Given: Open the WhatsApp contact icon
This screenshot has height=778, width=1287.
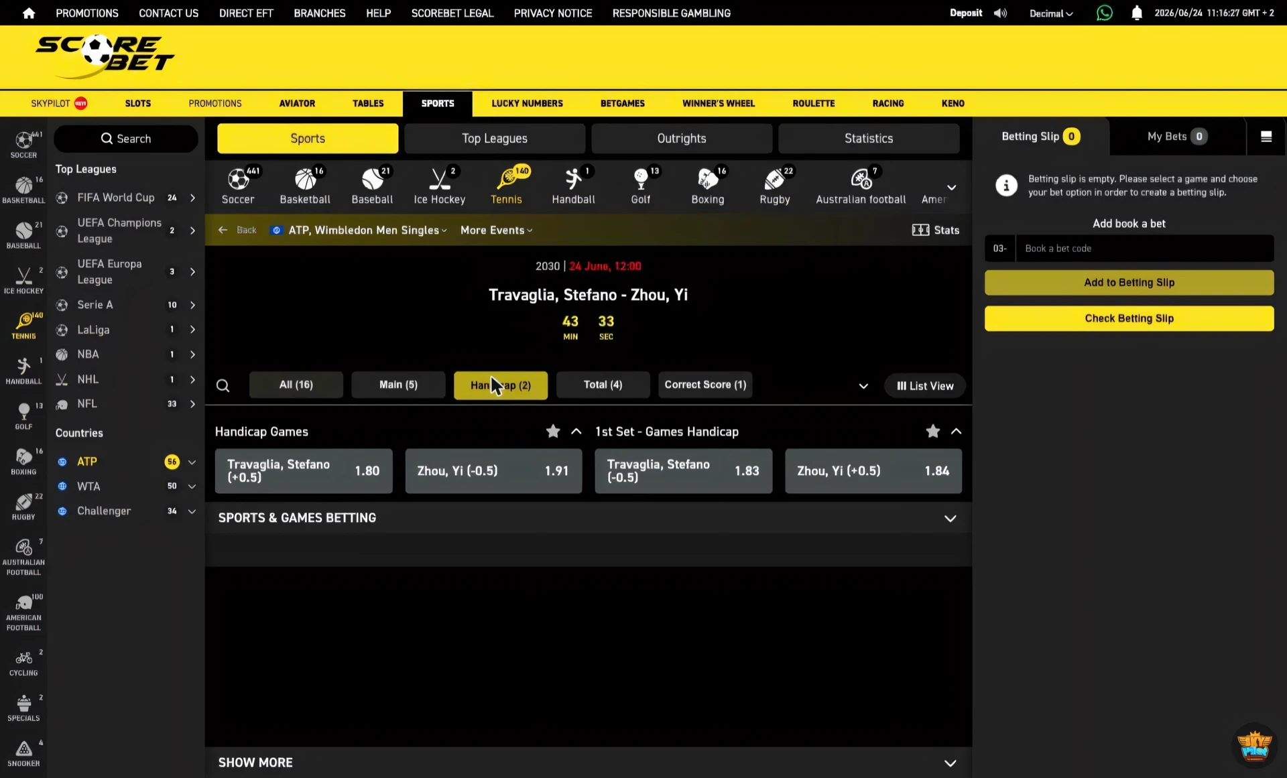Looking at the screenshot, I should click(x=1104, y=13).
